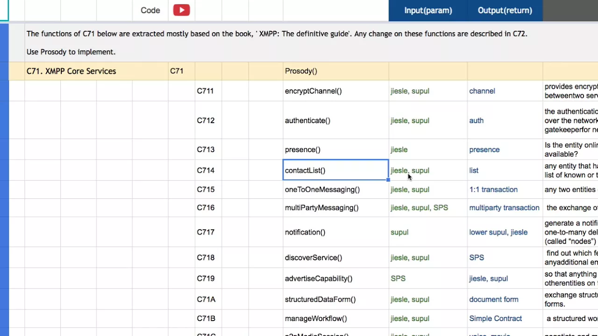The width and height of the screenshot is (598, 336).
Task: Select the SPS output cell in C718 row
Action: point(505,258)
